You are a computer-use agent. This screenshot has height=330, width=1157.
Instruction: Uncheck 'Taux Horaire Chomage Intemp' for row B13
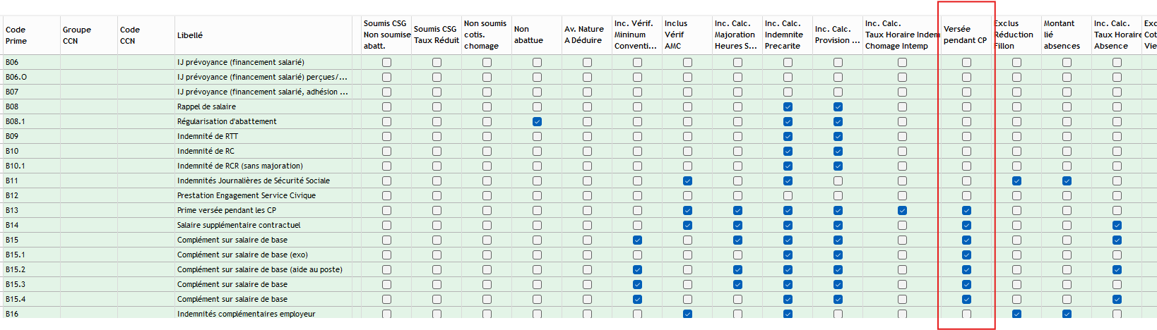902,210
